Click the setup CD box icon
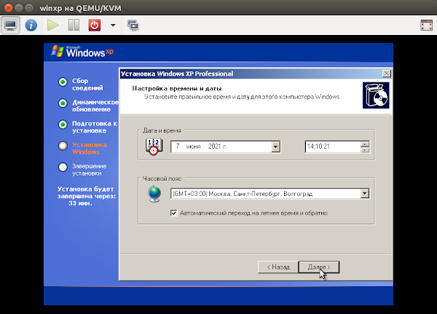437x314 pixels. (x=376, y=95)
